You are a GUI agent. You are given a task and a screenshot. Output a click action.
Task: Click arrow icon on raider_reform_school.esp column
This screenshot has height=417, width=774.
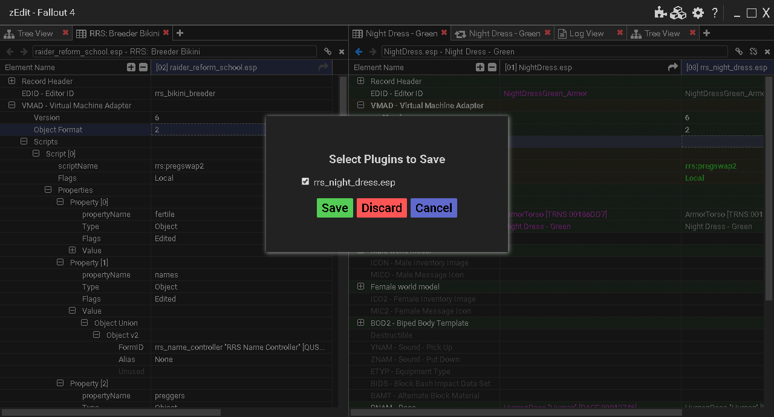coord(324,67)
